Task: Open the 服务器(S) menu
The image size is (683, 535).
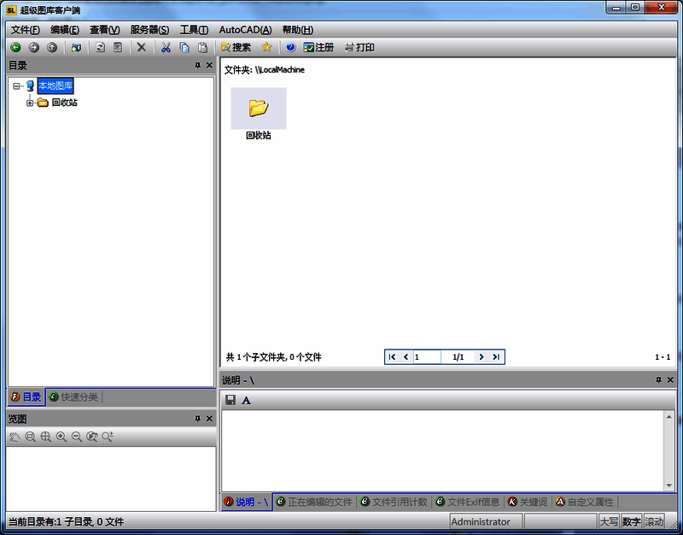Action: (149, 30)
